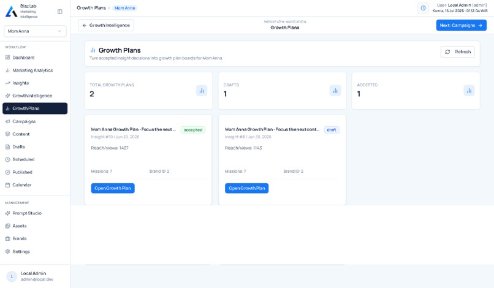The width and height of the screenshot is (494, 288).
Task: Click the Growth Intelligence sparkle icon
Action: (x=7, y=96)
